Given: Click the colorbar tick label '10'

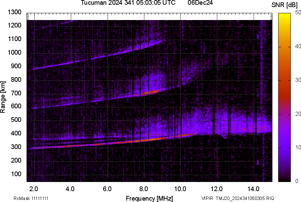Looking at the screenshot, I should click(298, 148).
